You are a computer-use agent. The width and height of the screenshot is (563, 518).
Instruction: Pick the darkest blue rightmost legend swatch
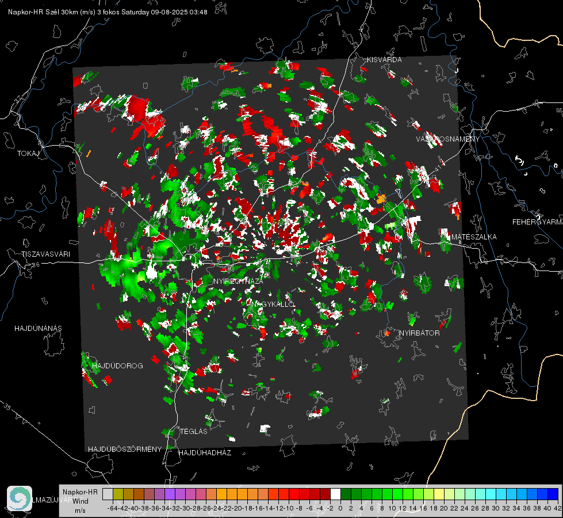pos(553,494)
